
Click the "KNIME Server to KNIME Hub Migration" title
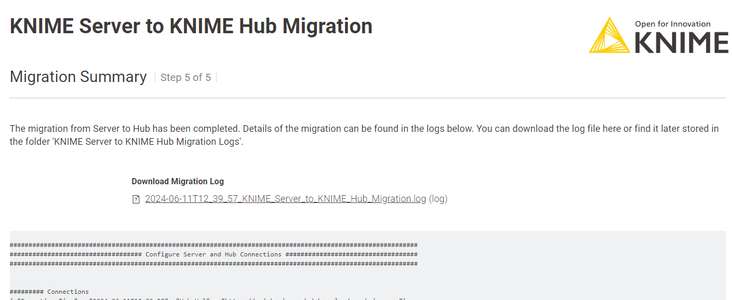pos(191,26)
